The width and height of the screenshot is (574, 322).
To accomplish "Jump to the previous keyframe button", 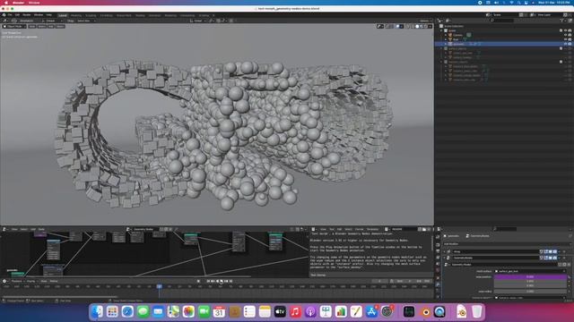I will [213, 281].
